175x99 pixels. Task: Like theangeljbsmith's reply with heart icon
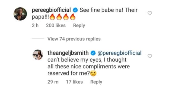tap(150, 56)
